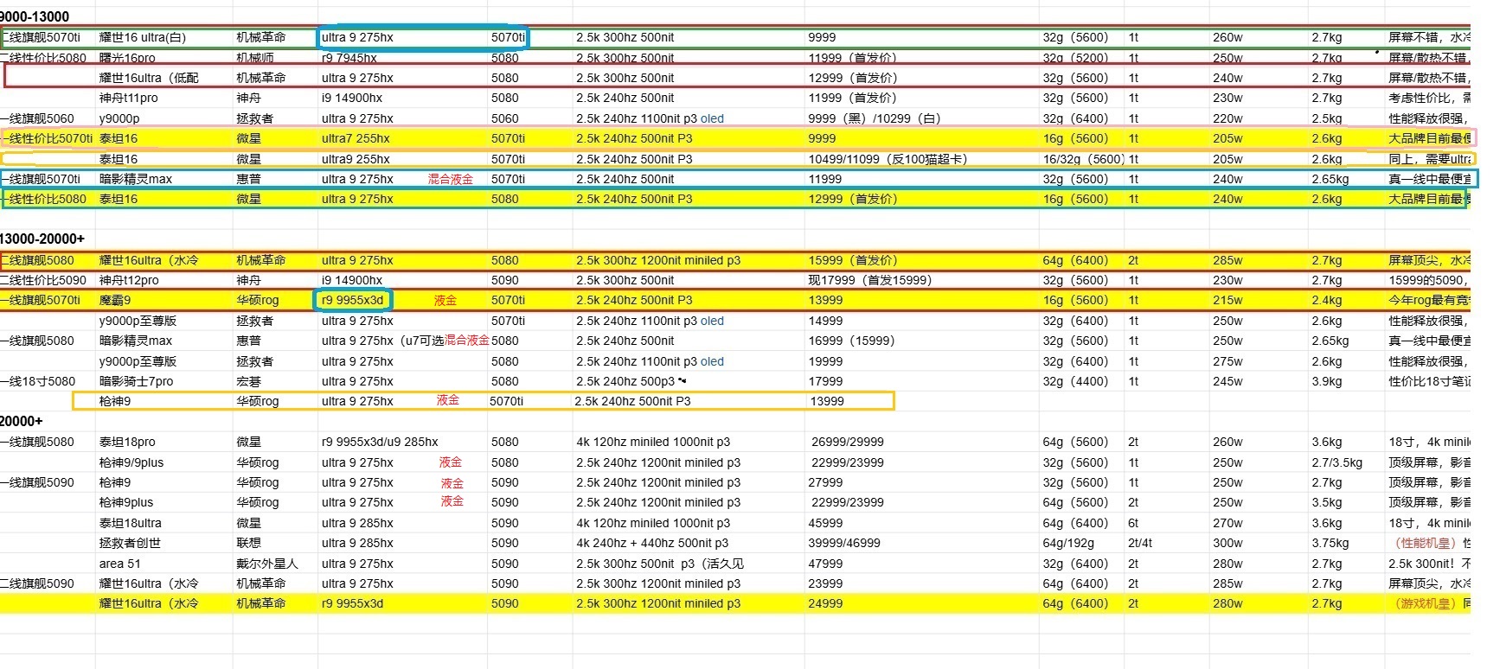Click the 机械师 brand cell
This screenshot has width=1506, height=669.
click(x=254, y=58)
